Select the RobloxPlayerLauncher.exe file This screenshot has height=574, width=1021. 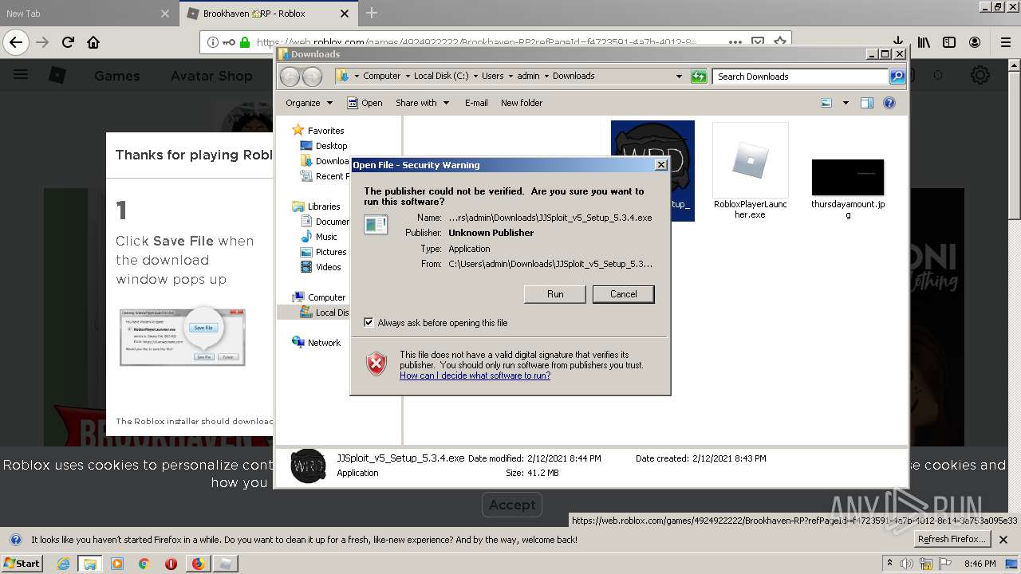(750, 171)
